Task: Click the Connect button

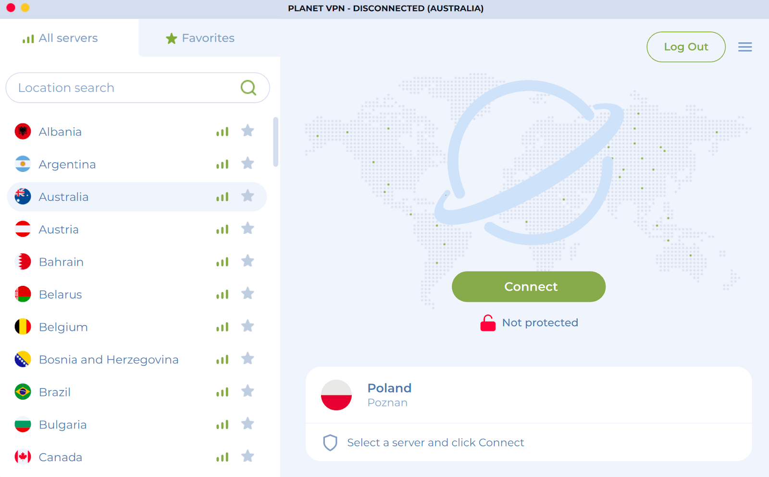Action: [529, 286]
